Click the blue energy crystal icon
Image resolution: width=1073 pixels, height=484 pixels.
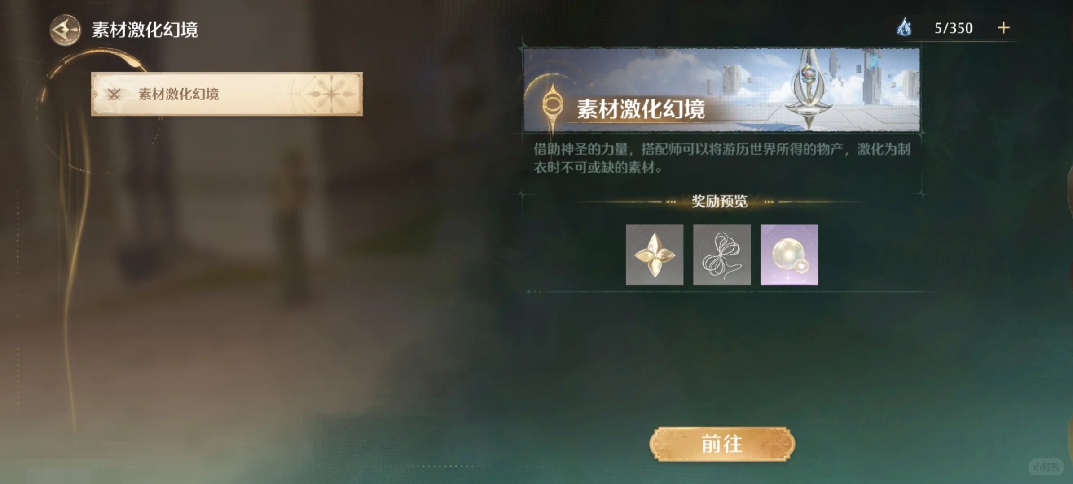[x=904, y=28]
